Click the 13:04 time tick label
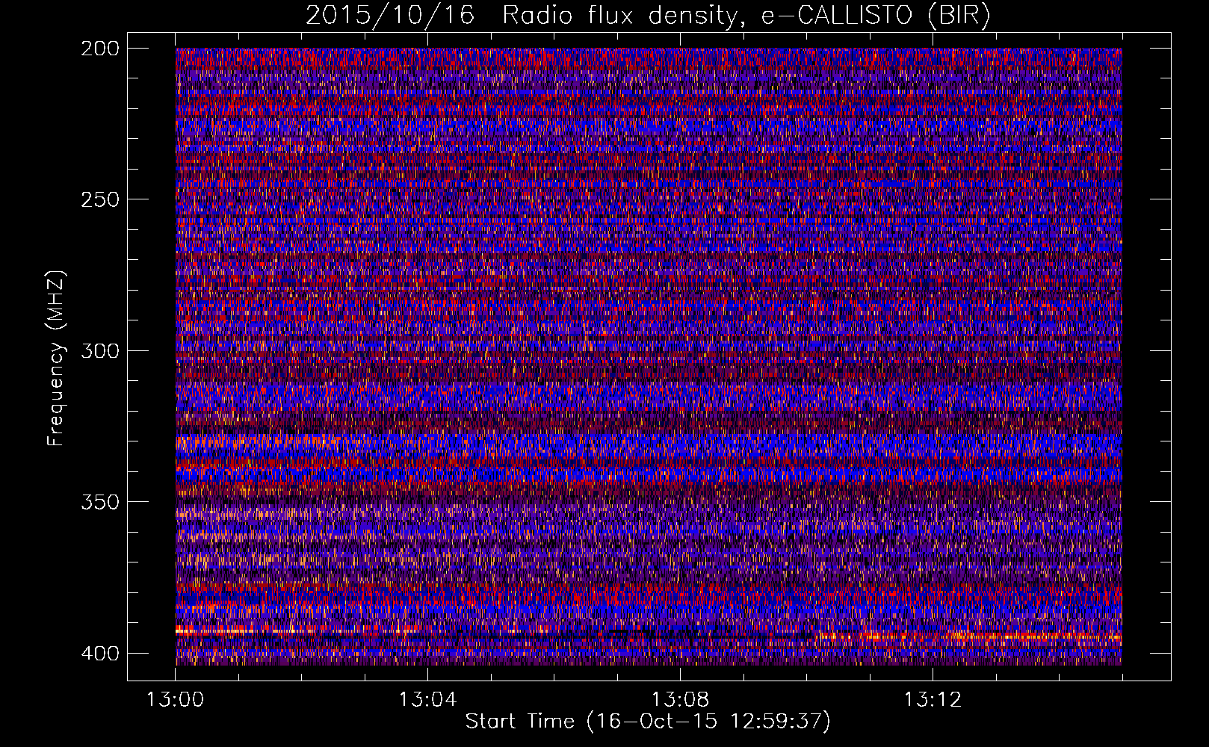 click(x=427, y=699)
